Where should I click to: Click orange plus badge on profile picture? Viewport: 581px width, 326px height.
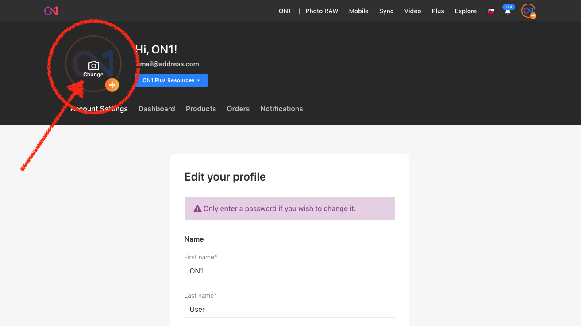coord(112,85)
